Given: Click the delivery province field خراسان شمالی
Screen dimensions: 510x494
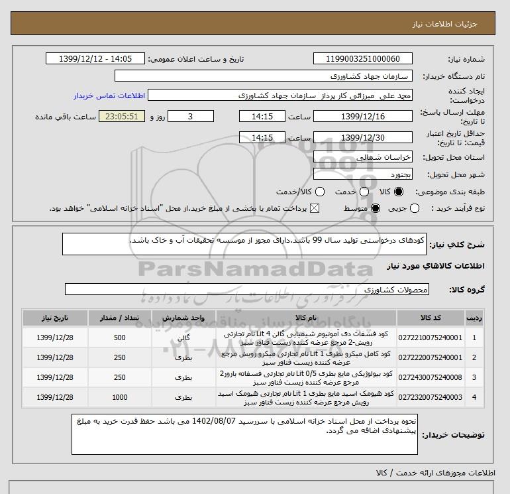Looking at the screenshot, I should (363, 157).
